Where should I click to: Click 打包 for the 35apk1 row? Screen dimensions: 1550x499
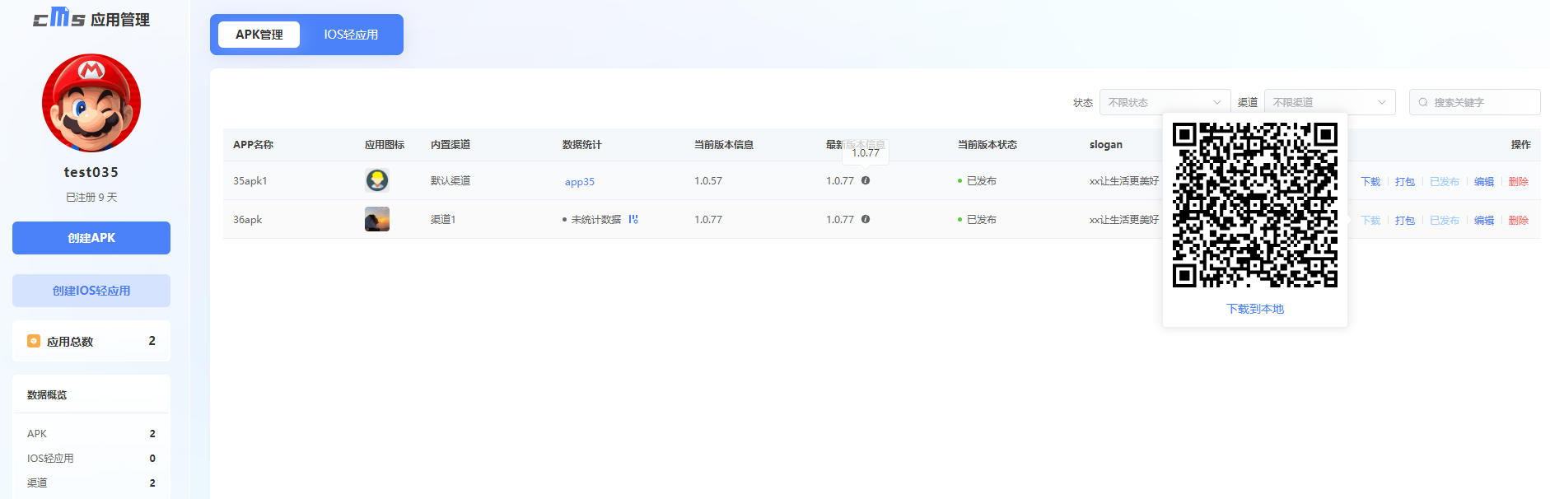(x=1405, y=181)
